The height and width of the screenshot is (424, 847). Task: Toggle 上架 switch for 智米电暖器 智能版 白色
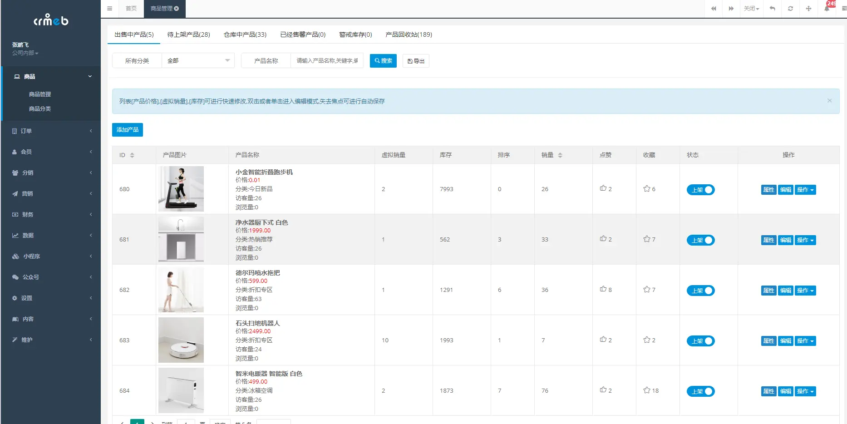701,391
